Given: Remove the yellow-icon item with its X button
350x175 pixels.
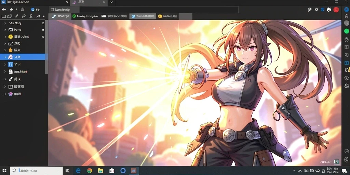Looking at the screenshot, I should click(x=43, y=37).
